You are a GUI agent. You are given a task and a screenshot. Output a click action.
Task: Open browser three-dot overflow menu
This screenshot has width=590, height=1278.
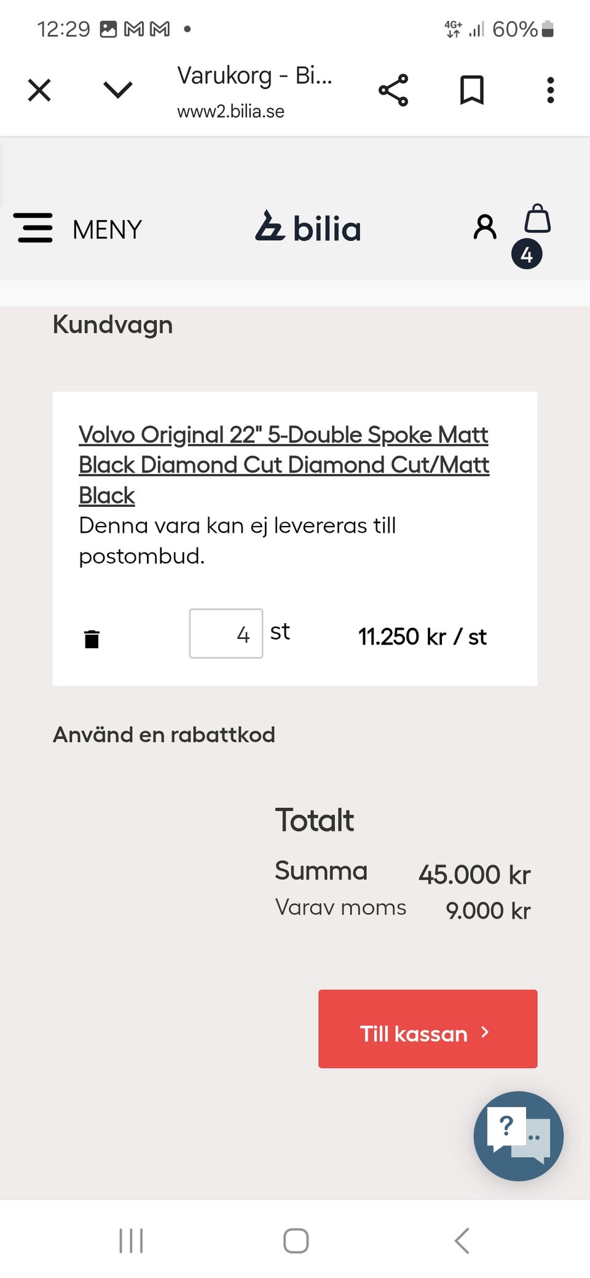[x=550, y=90]
